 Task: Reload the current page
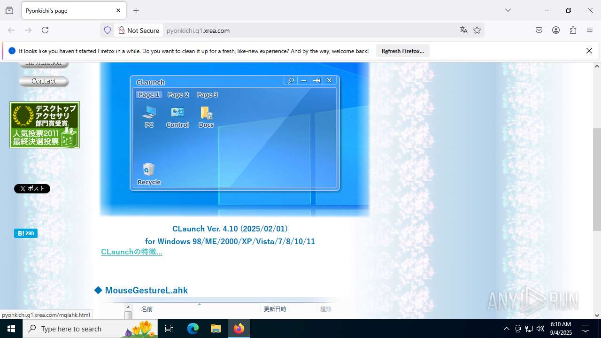click(x=45, y=30)
